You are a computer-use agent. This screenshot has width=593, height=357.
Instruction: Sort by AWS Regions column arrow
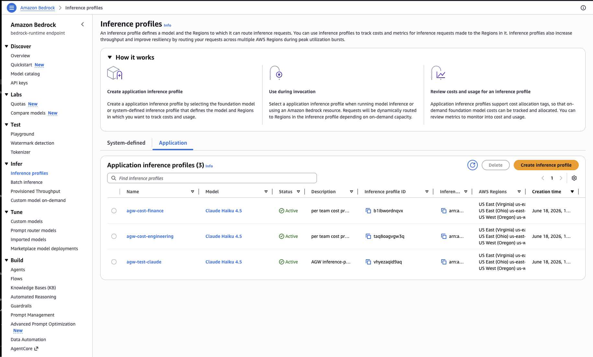(519, 192)
